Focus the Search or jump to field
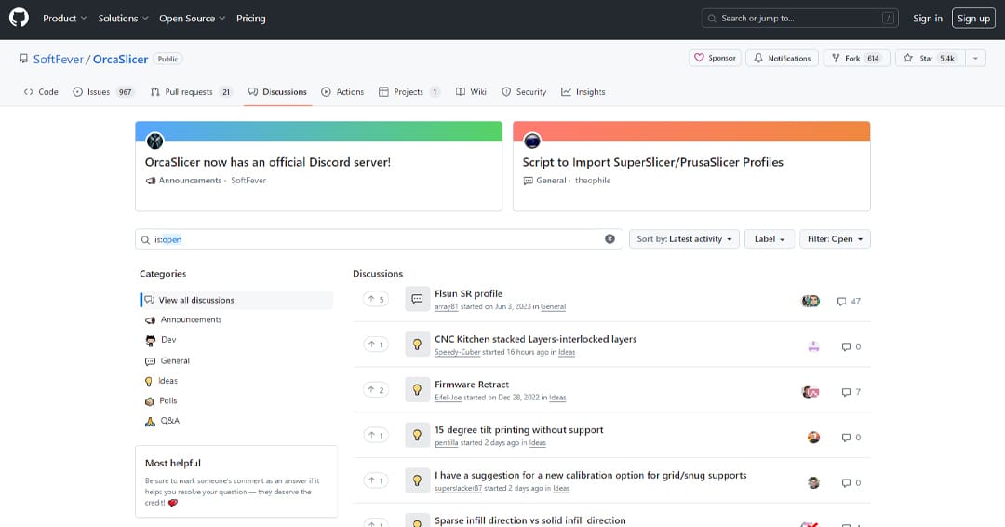Image resolution: width=1005 pixels, height=527 pixels. coord(800,18)
